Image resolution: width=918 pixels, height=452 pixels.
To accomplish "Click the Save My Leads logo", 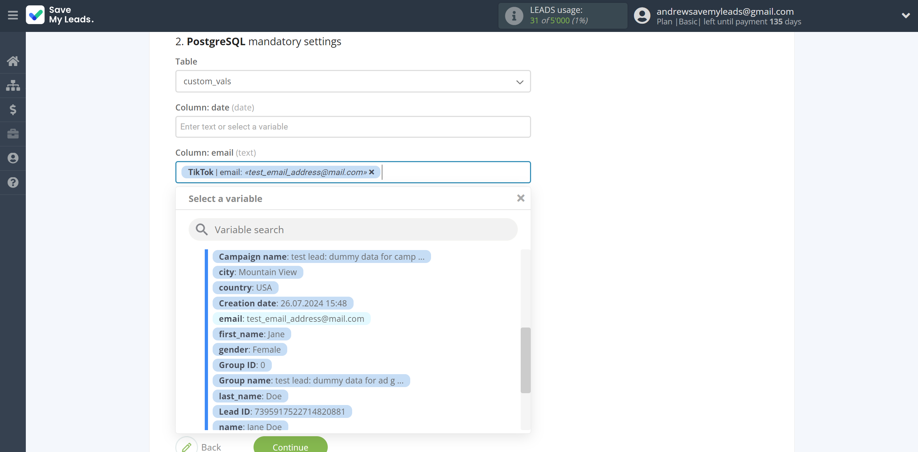I will (60, 15).
